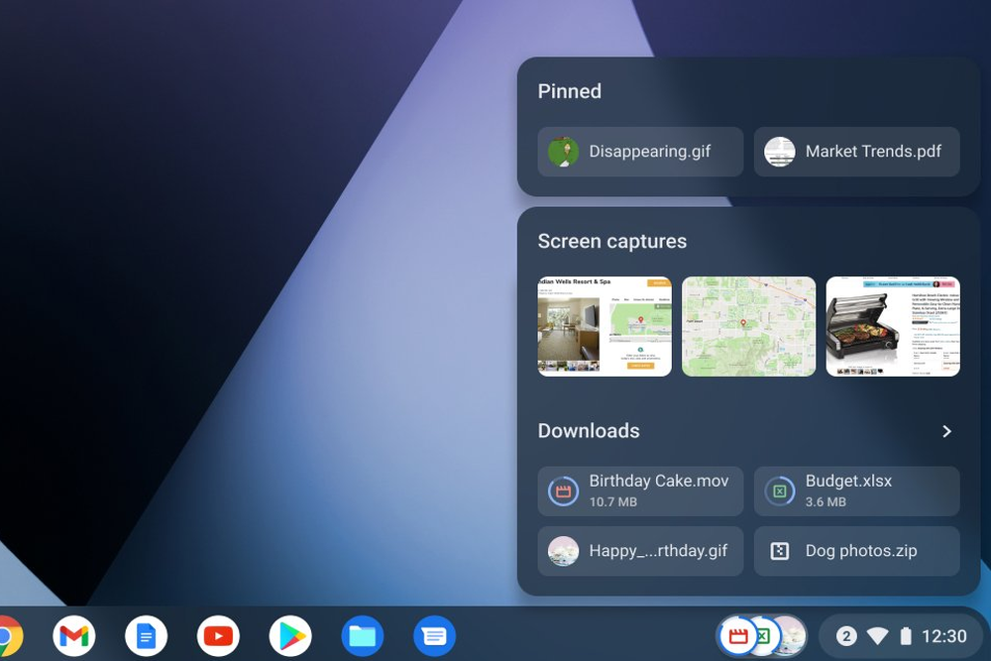Open the grill product screen capture
Image resolution: width=991 pixels, height=661 pixels.
893,326
